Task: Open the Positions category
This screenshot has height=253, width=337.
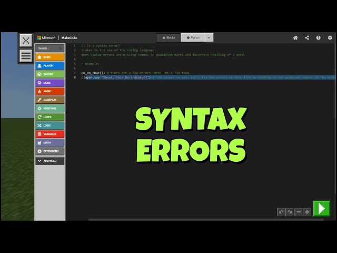Action: click(x=49, y=109)
